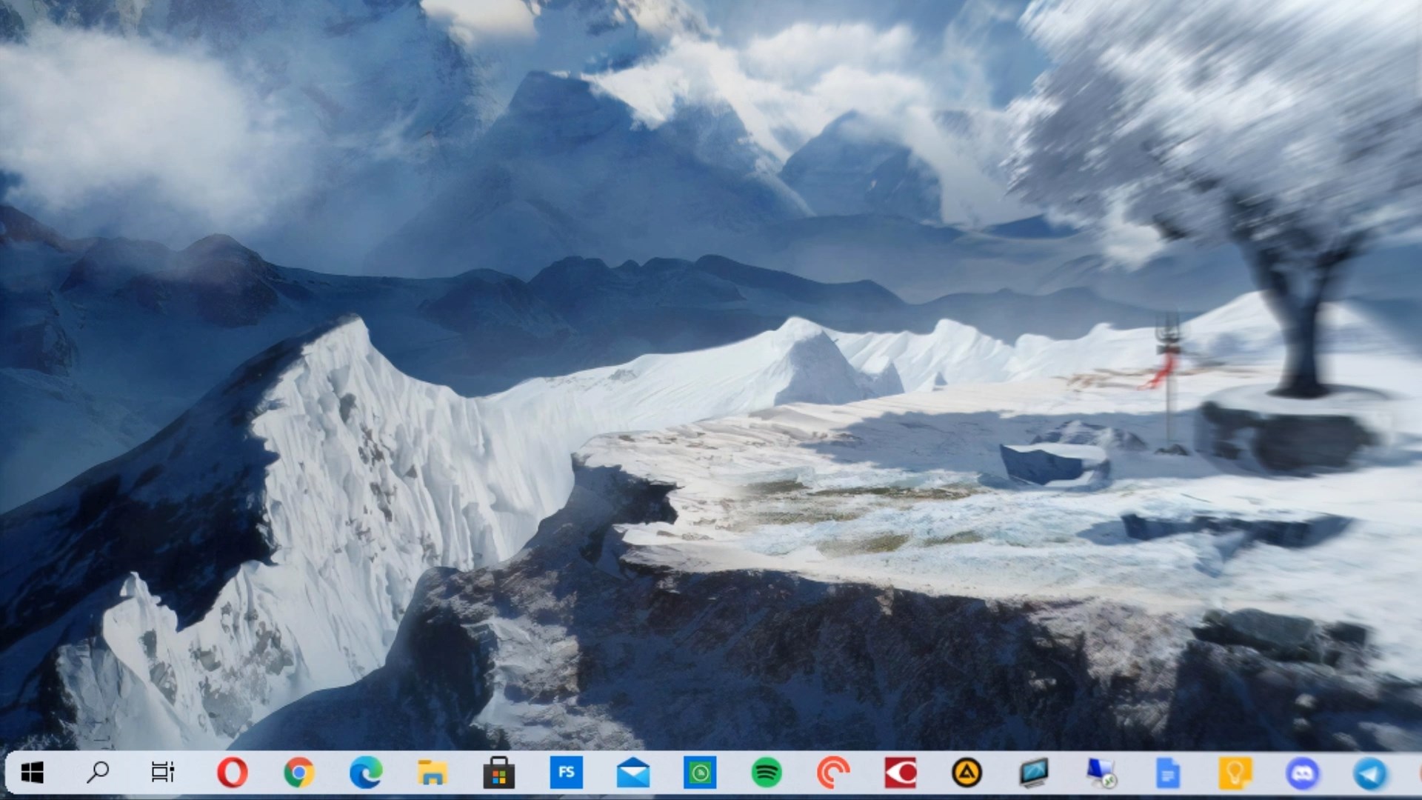This screenshot has width=1422, height=800.
Task: Open the remote desktop connection icon
Action: [x=1101, y=773]
